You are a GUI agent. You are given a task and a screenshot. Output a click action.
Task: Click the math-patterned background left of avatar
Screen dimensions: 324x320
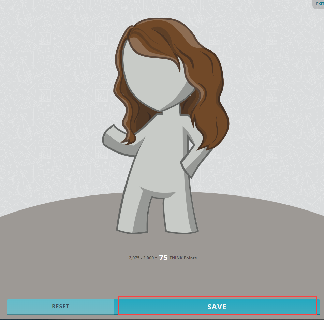(51, 102)
